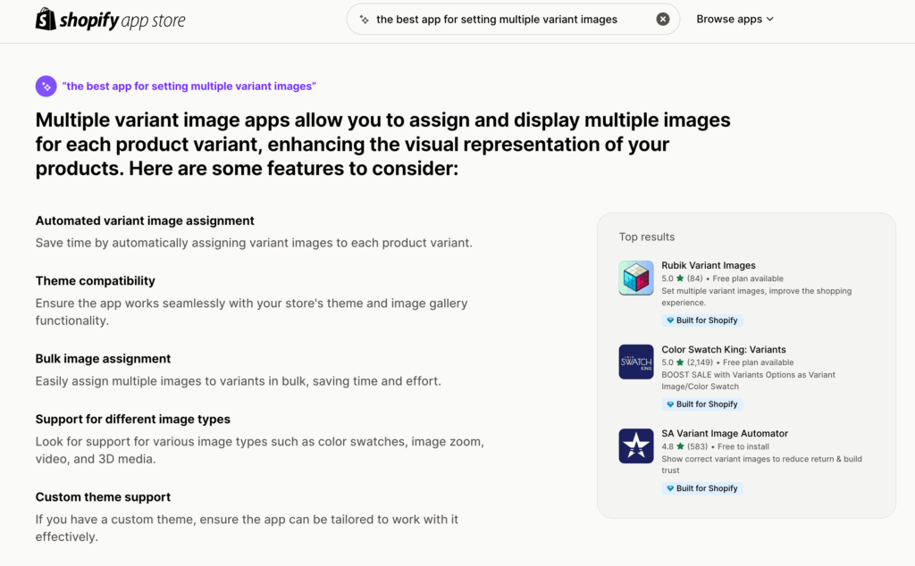Open the Rubik Variant Images title link
915x566 pixels.
(x=708, y=265)
